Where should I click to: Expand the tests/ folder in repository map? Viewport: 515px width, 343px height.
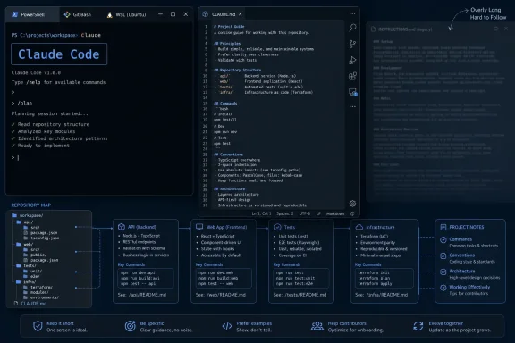pyautogui.click(x=27, y=265)
